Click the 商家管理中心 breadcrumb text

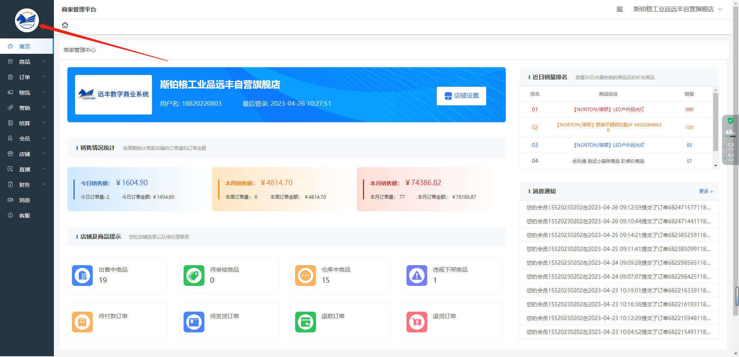pyautogui.click(x=80, y=50)
